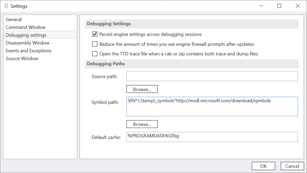Uncheck Persist engine settings across debugging sessions
The height and width of the screenshot is (173, 307).
click(x=95, y=34)
